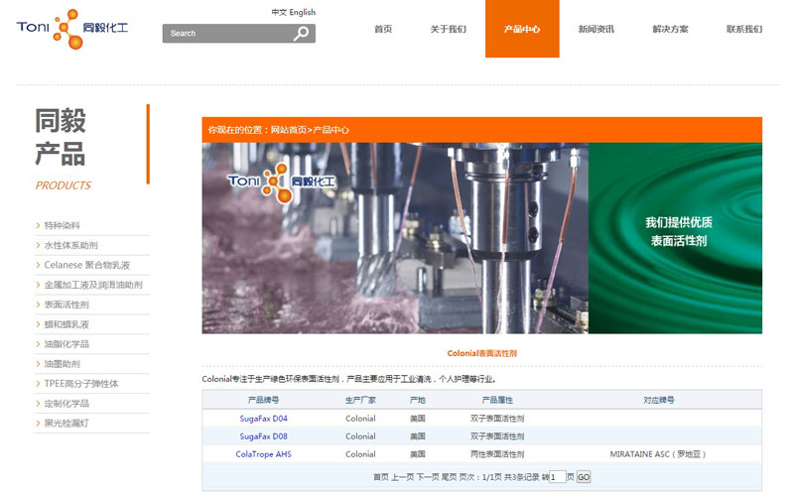
Task: Open the 首页 menu item
Action: tap(383, 29)
